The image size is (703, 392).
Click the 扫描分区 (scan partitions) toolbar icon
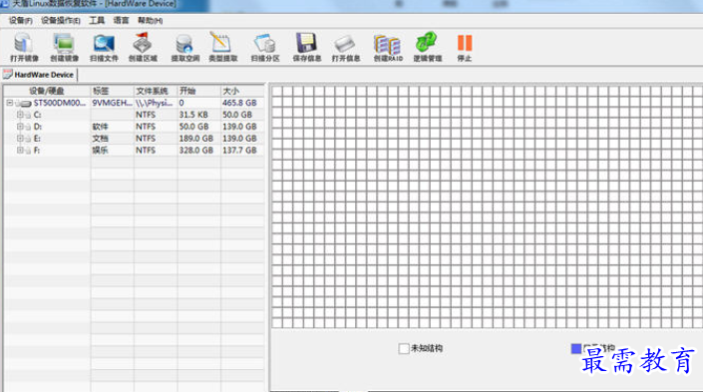pos(264,43)
